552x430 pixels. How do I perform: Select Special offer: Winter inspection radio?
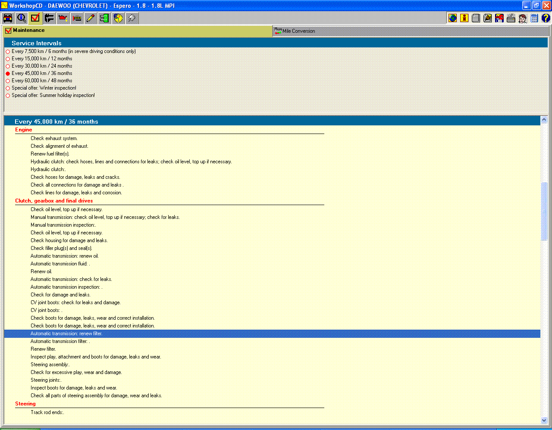coord(8,88)
